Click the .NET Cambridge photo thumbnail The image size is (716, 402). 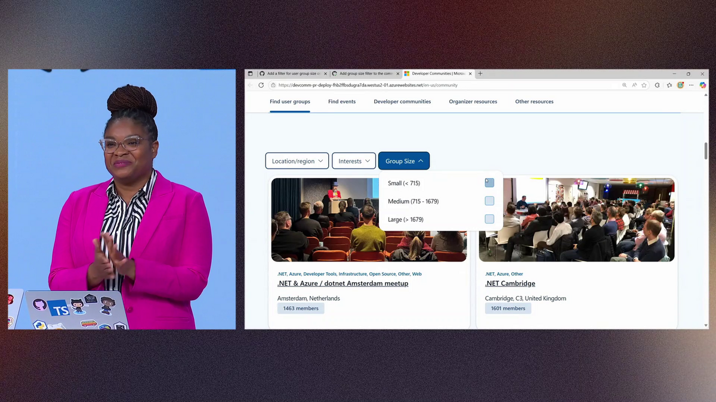(576, 220)
